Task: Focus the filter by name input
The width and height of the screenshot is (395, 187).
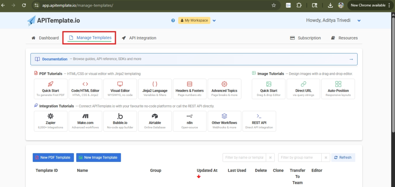Action: click(244, 157)
